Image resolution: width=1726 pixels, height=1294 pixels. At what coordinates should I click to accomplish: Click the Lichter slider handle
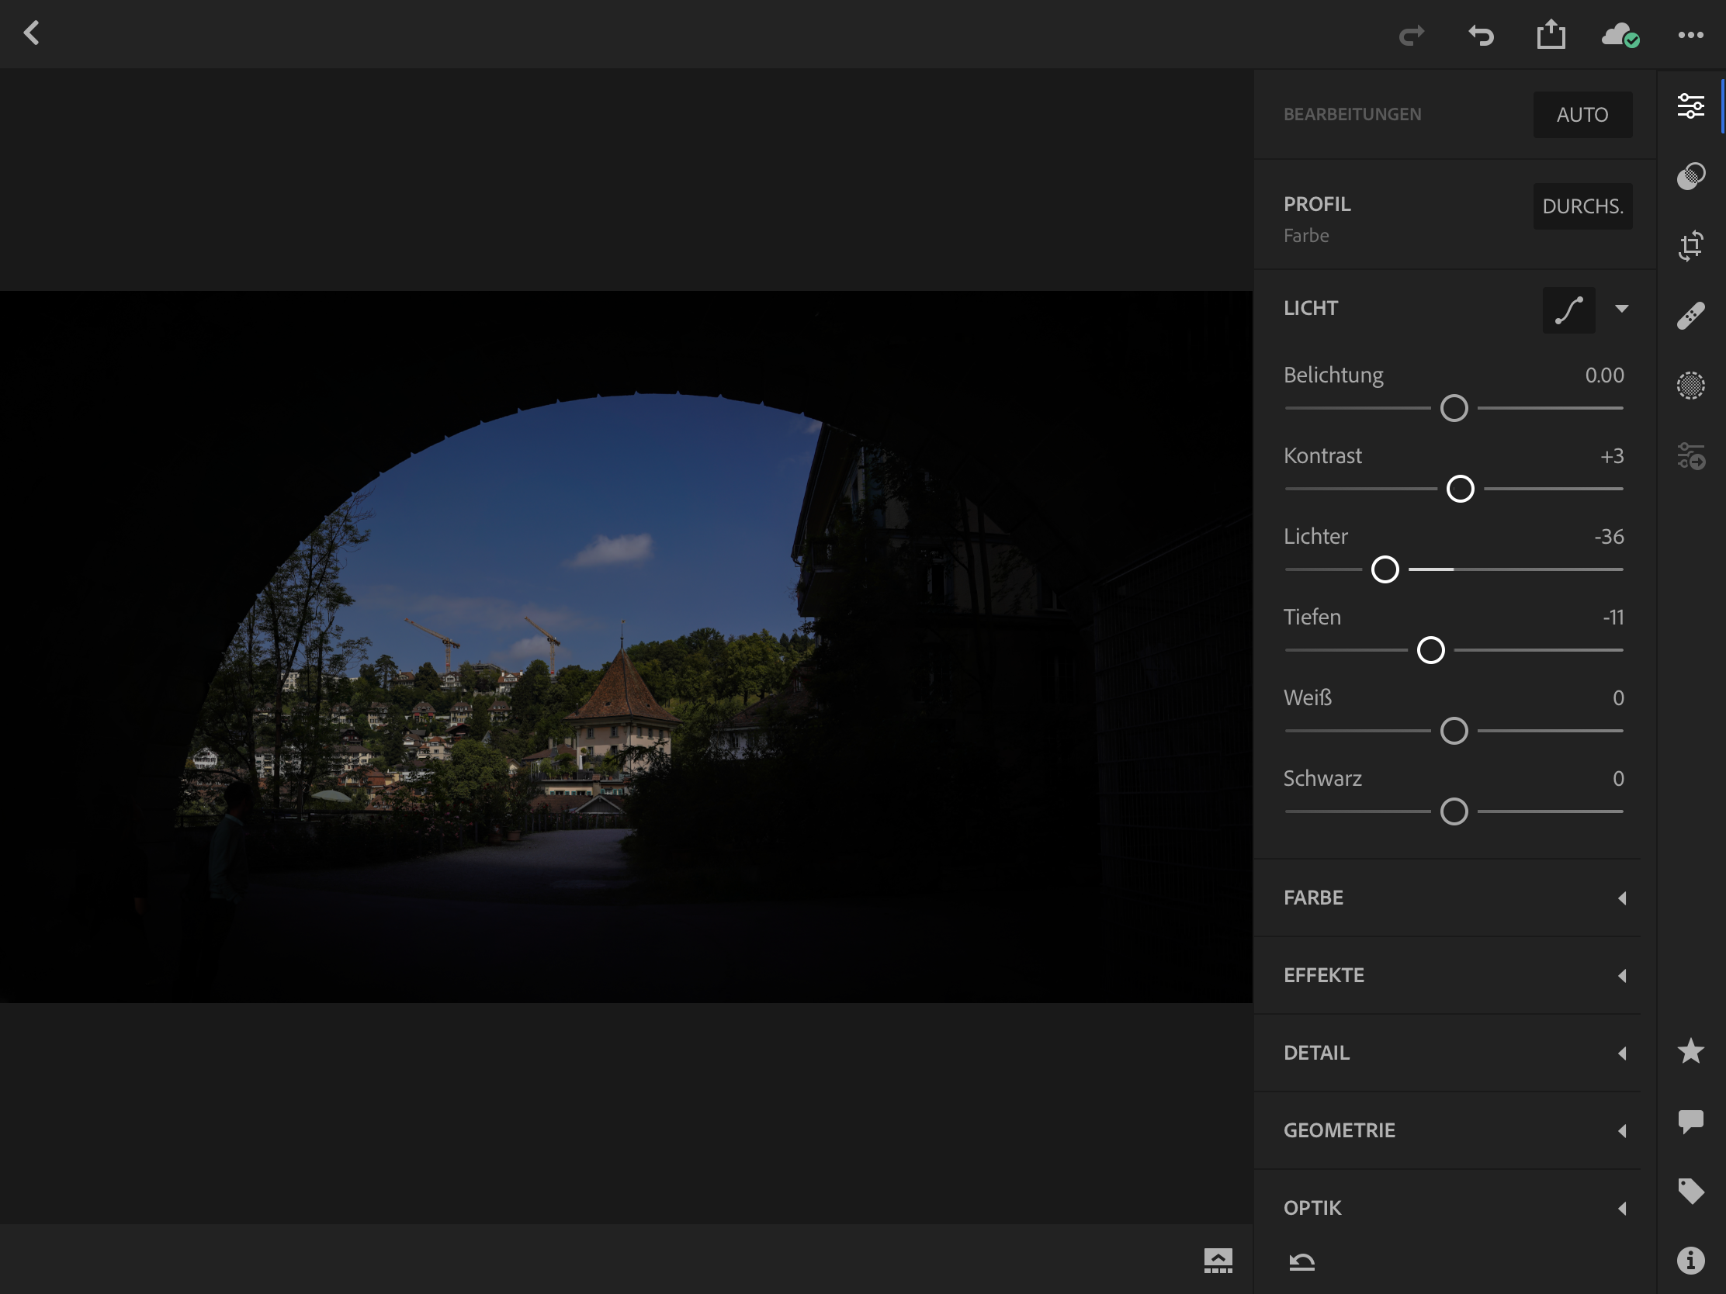pos(1385,569)
